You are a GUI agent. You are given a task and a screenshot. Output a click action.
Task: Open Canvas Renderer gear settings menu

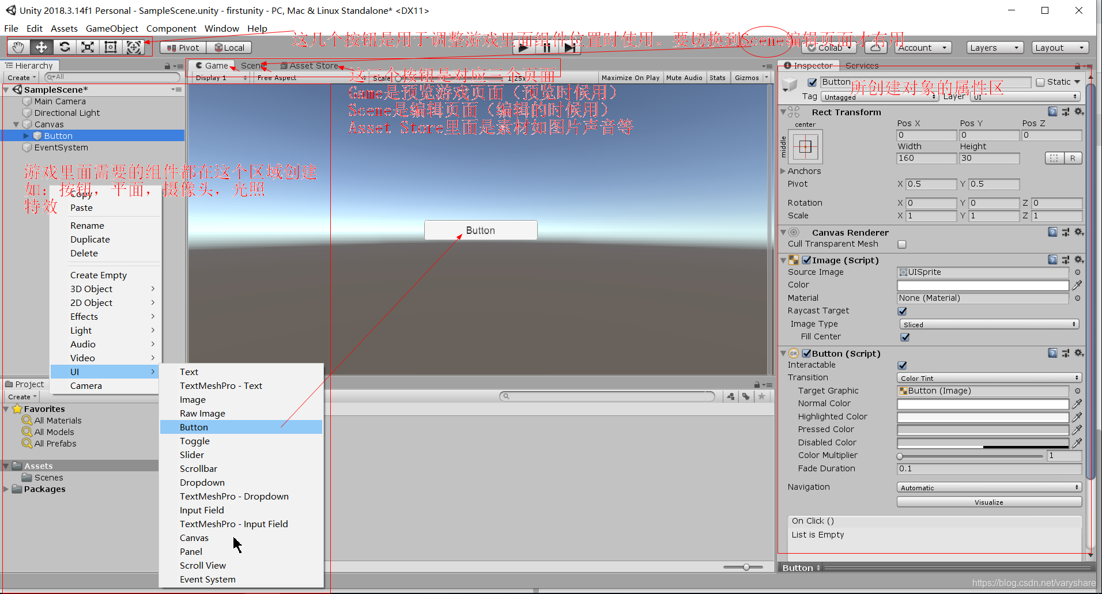(x=1079, y=232)
